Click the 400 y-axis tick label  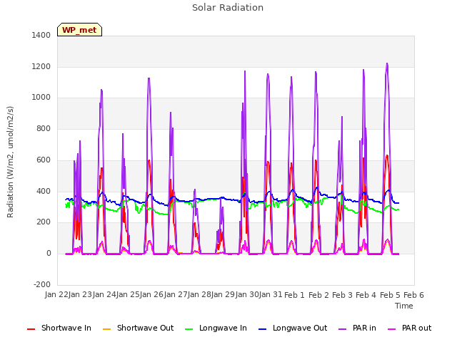tap(44, 192)
